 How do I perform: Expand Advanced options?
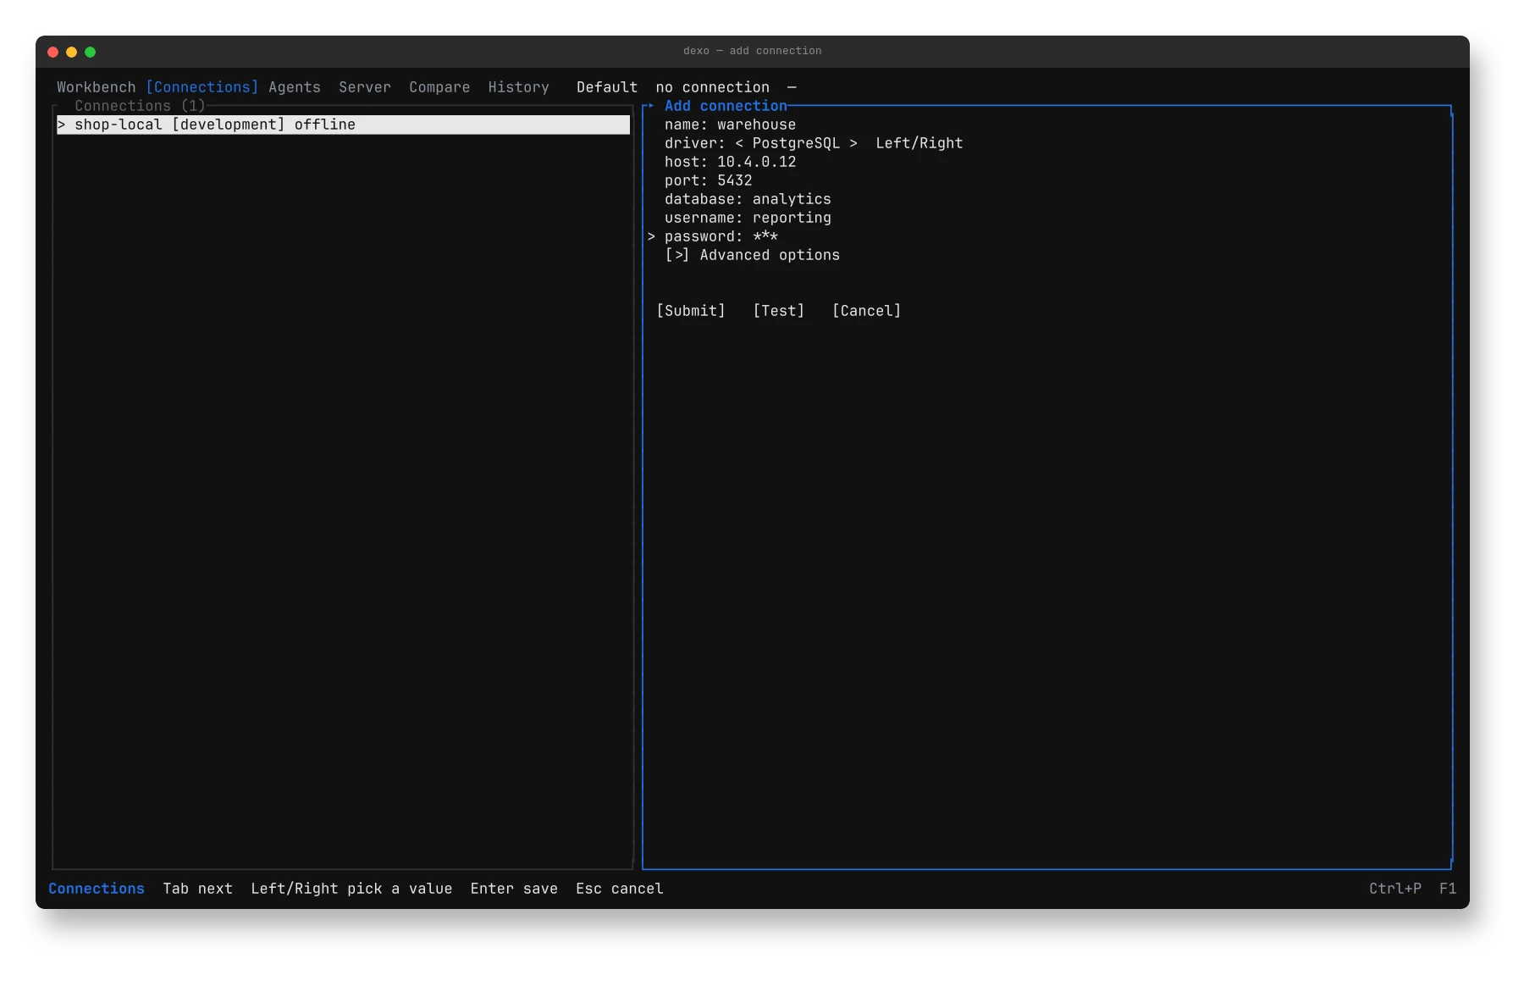pos(752,255)
